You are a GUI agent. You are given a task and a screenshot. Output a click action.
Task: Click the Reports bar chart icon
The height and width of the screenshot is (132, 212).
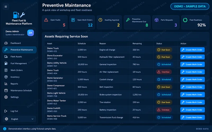coord(6,84)
